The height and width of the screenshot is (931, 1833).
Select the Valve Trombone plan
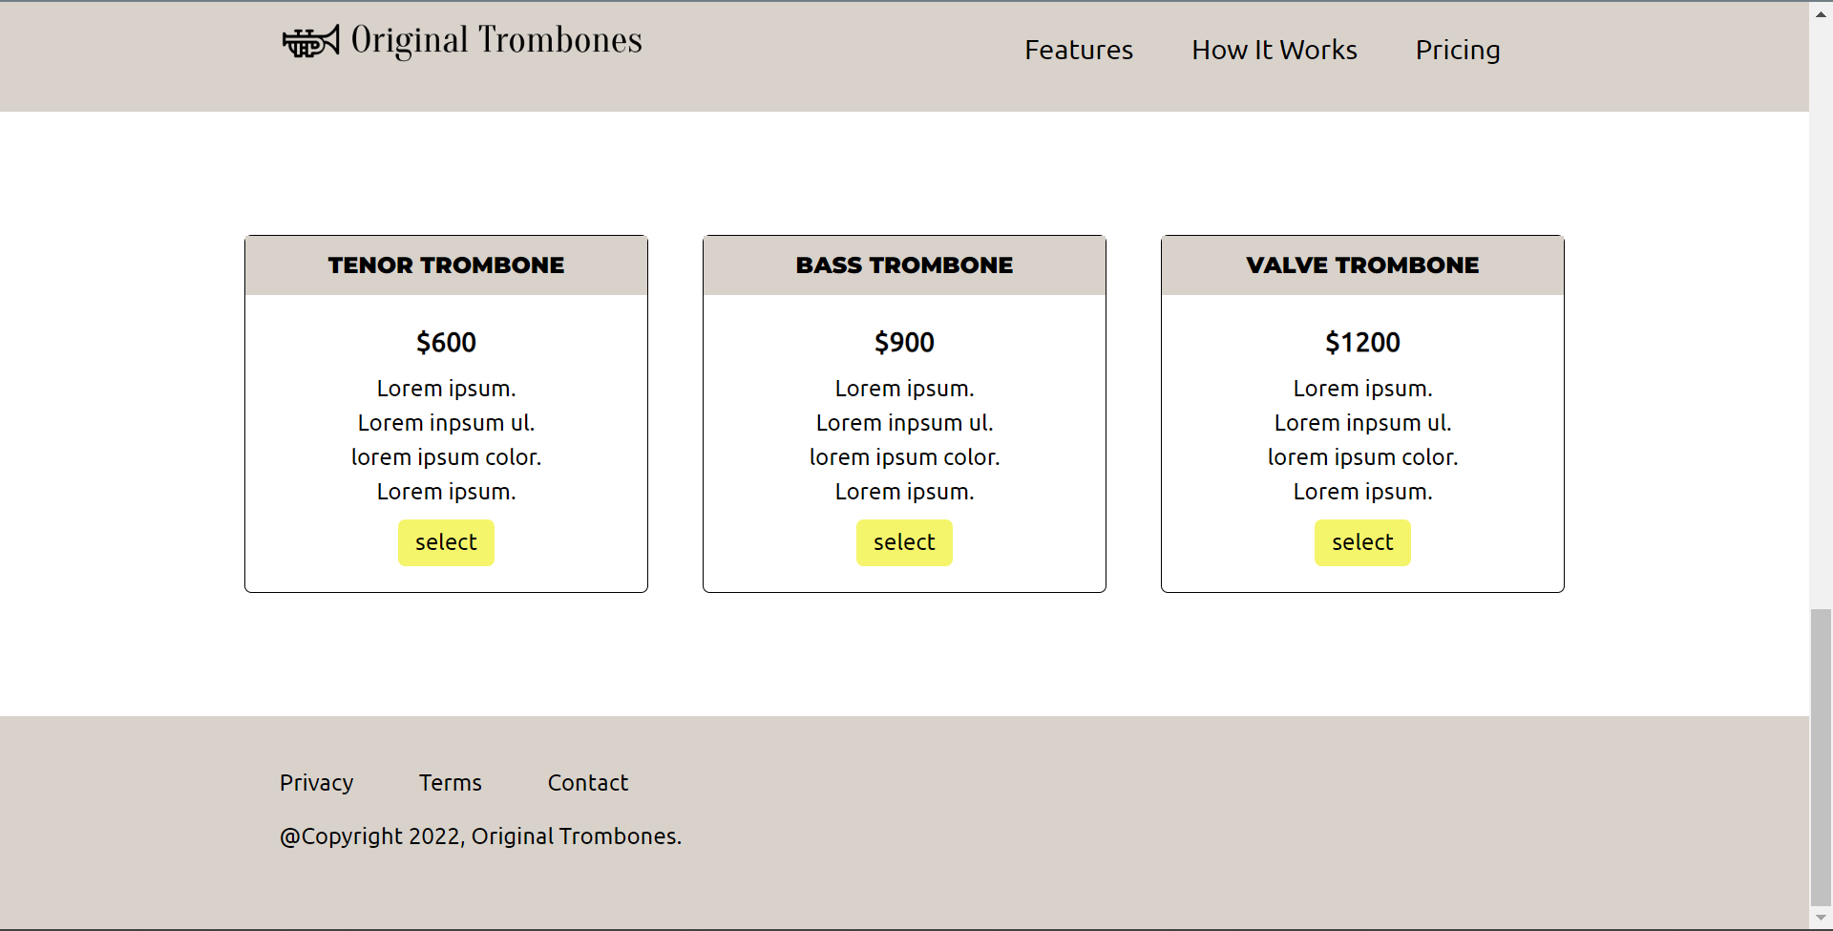1362,542
